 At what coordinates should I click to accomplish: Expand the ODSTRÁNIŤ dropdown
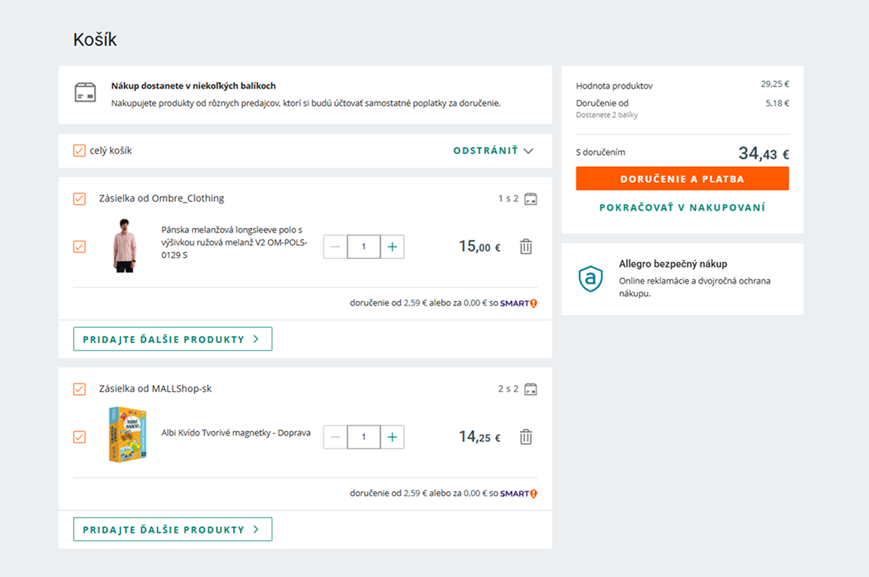[x=494, y=150]
